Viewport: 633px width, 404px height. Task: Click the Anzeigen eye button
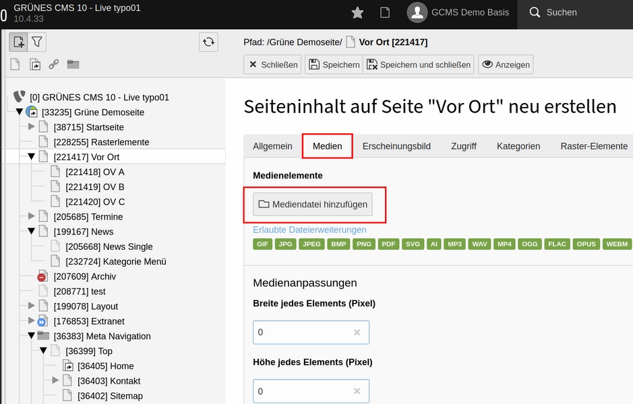click(506, 65)
